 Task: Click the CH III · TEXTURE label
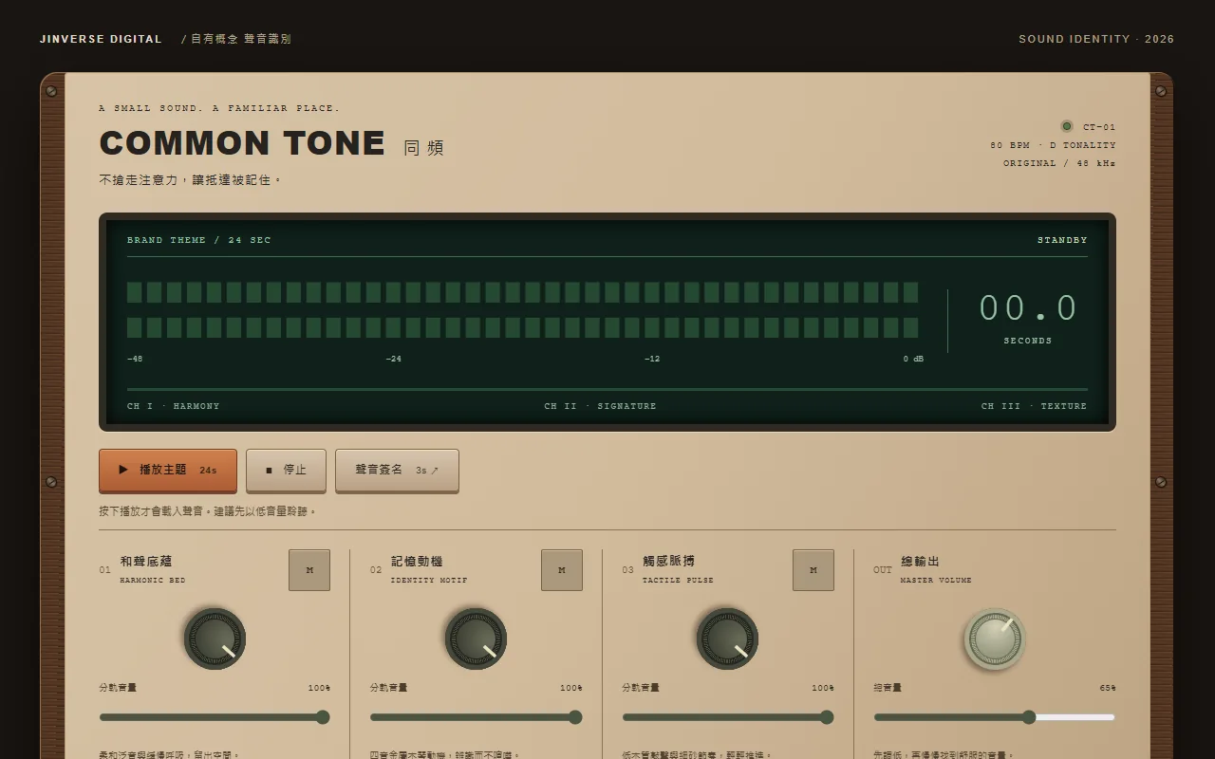[x=1034, y=406]
